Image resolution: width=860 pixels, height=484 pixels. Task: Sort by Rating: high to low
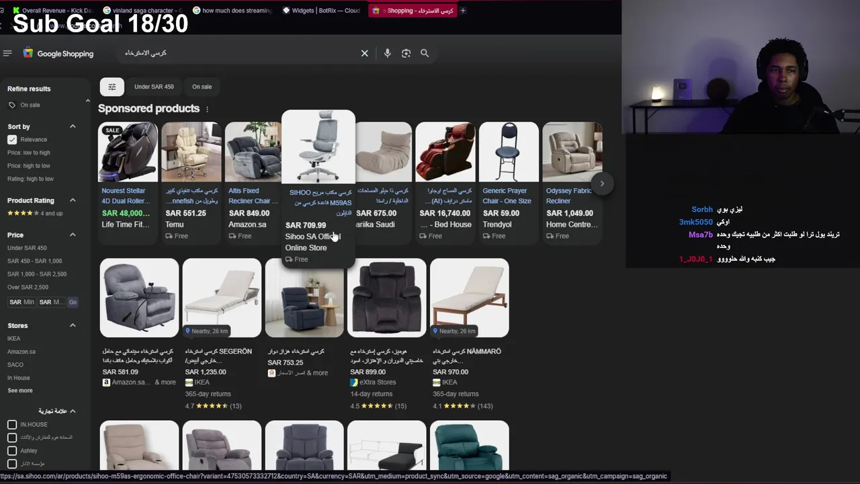[30, 179]
